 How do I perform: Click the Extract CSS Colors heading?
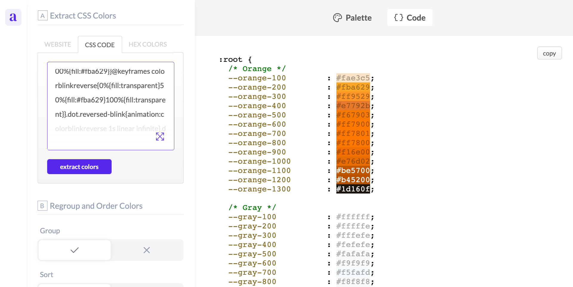(x=83, y=16)
